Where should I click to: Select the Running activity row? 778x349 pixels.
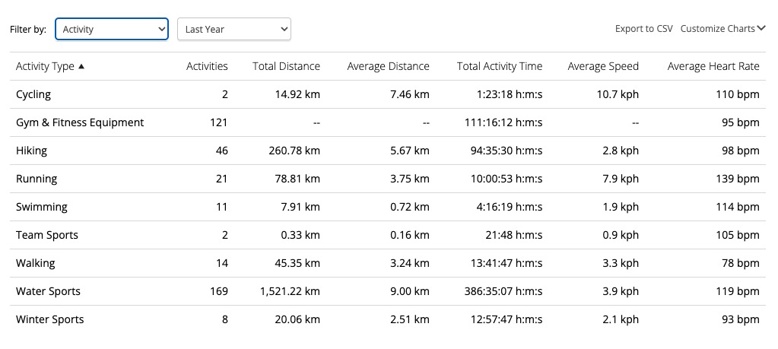(x=37, y=179)
